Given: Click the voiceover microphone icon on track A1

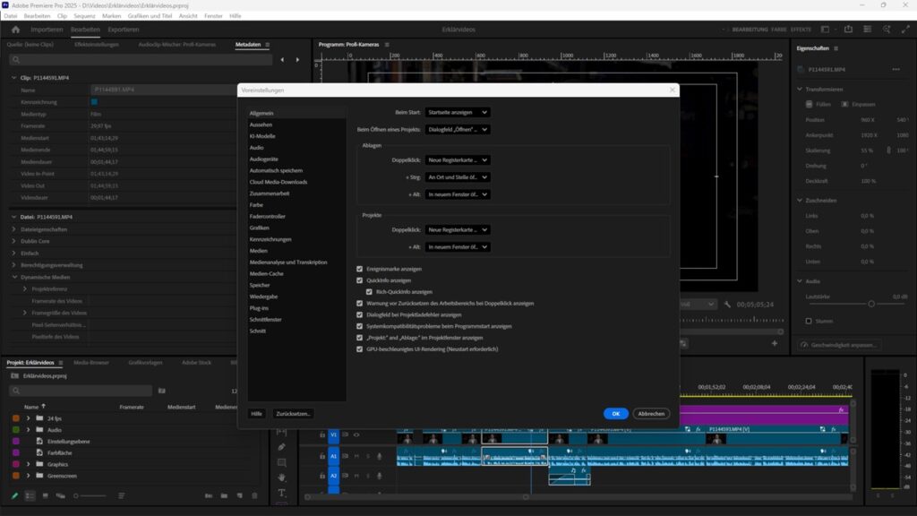Looking at the screenshot, I should point(380,456).
